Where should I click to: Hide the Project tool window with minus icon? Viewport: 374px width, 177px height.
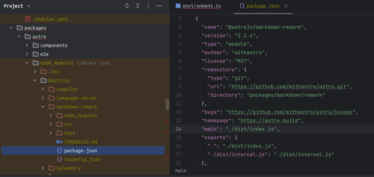[159, 5]
